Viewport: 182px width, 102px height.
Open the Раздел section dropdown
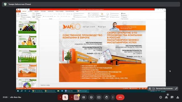coord(38,17)
